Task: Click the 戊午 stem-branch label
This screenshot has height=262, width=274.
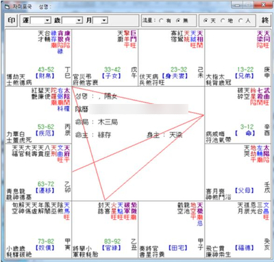Action: 134,73
